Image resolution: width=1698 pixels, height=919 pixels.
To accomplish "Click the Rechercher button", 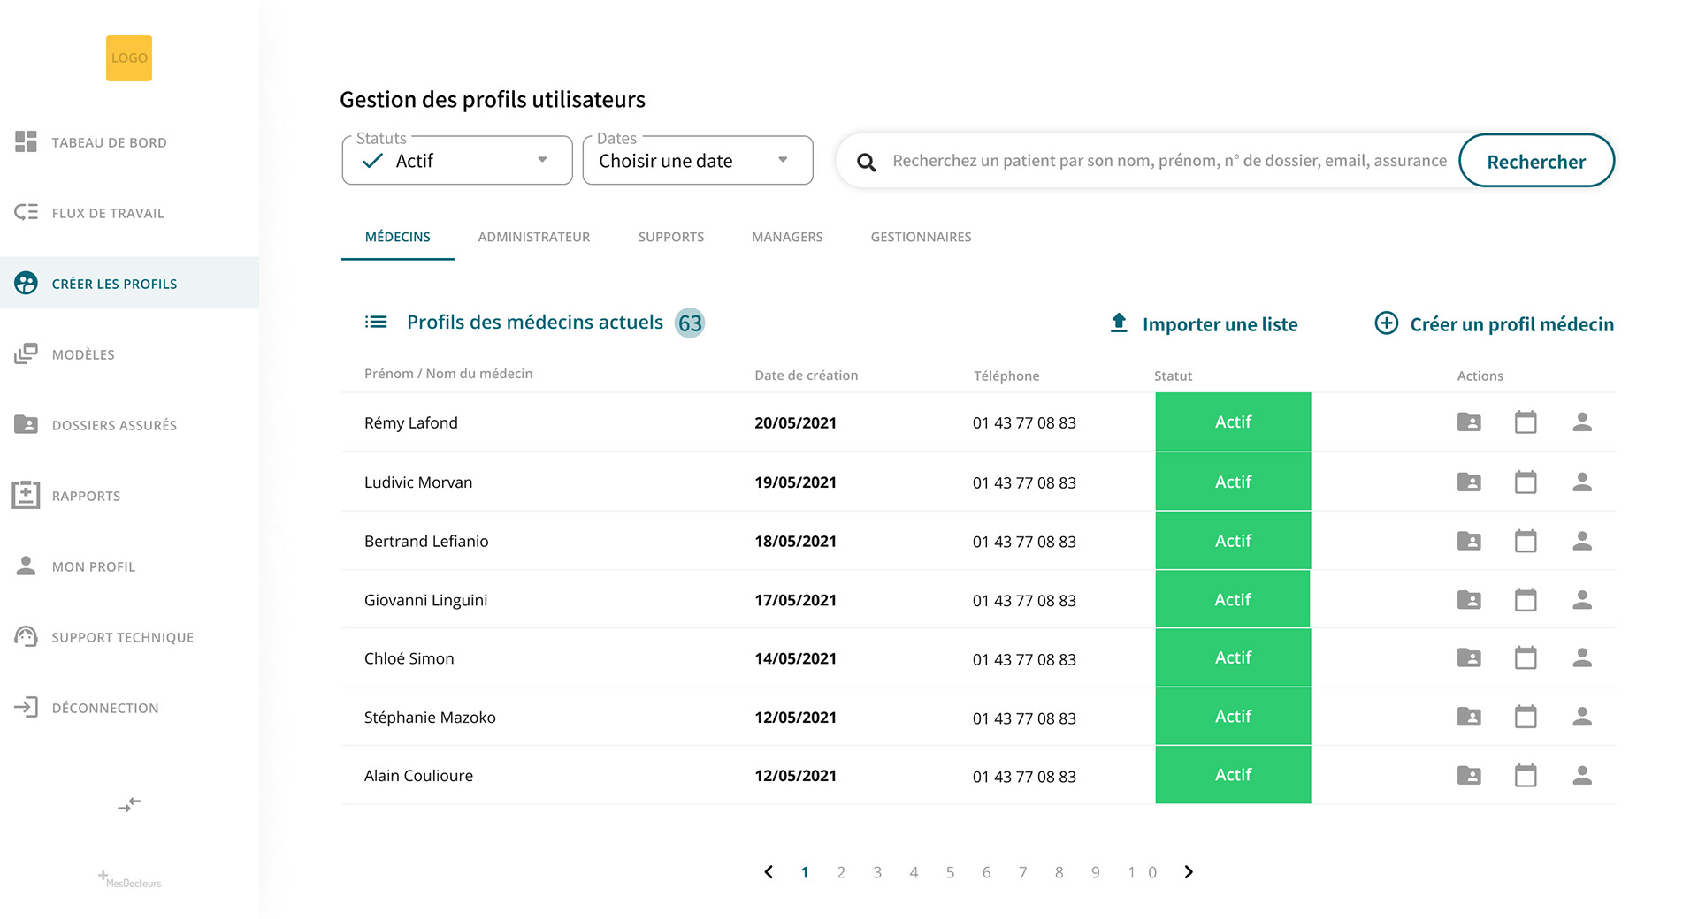I will point(1536,161).
